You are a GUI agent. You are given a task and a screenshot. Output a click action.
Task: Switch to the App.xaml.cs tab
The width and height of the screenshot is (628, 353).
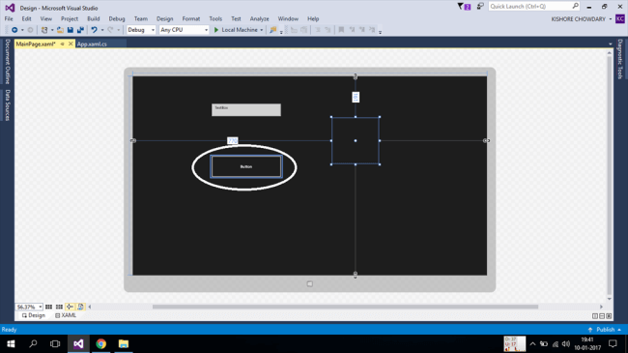pos(92,44)
